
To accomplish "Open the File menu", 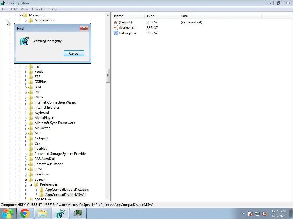I will click(5, 9).
